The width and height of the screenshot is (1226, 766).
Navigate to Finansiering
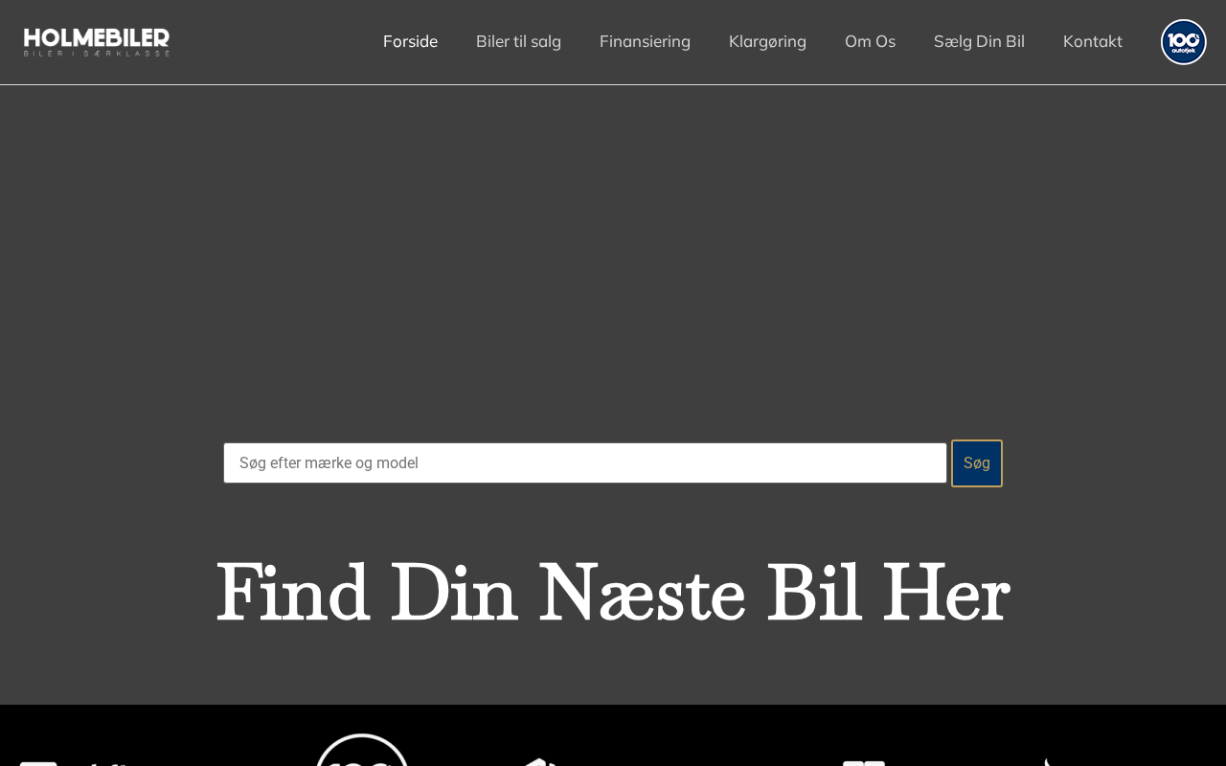(x=645, y=41)
